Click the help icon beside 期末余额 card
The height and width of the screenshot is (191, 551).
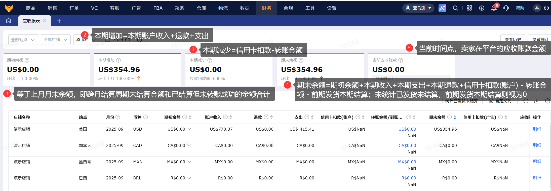[x=301, y=60]
